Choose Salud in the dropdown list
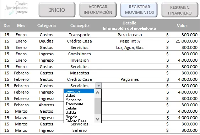 tap(79, 95)
